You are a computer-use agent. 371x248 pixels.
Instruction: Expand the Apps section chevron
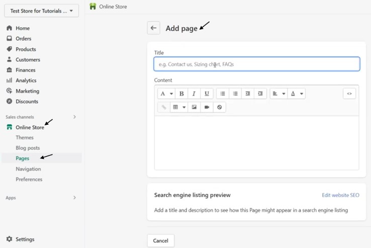point(74,198)
